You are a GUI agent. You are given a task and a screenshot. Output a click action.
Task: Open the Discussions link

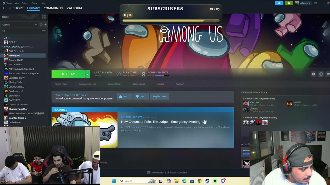pos(139,84)
